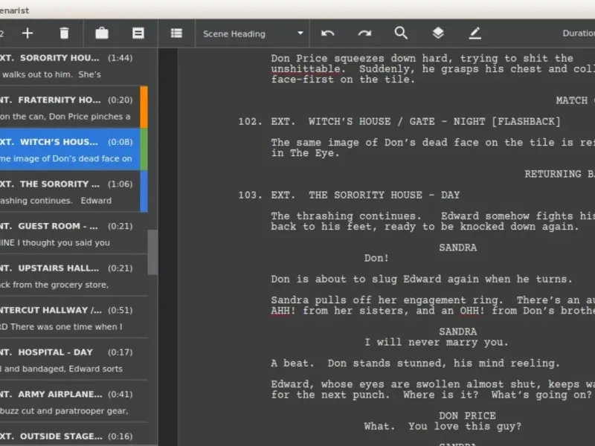Click action text 'The thrashing continues.'
The image size is (595, 446).
click(346, 216)
